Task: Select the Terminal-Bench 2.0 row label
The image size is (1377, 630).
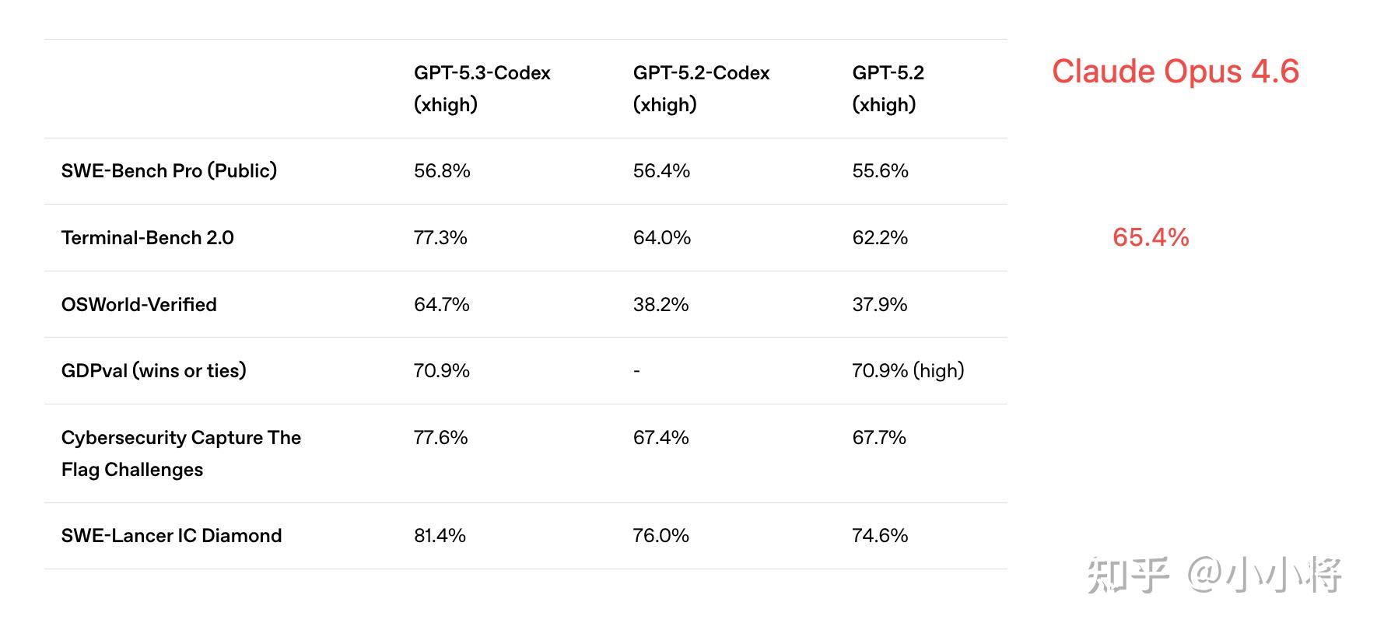Action: pos(147,238)
